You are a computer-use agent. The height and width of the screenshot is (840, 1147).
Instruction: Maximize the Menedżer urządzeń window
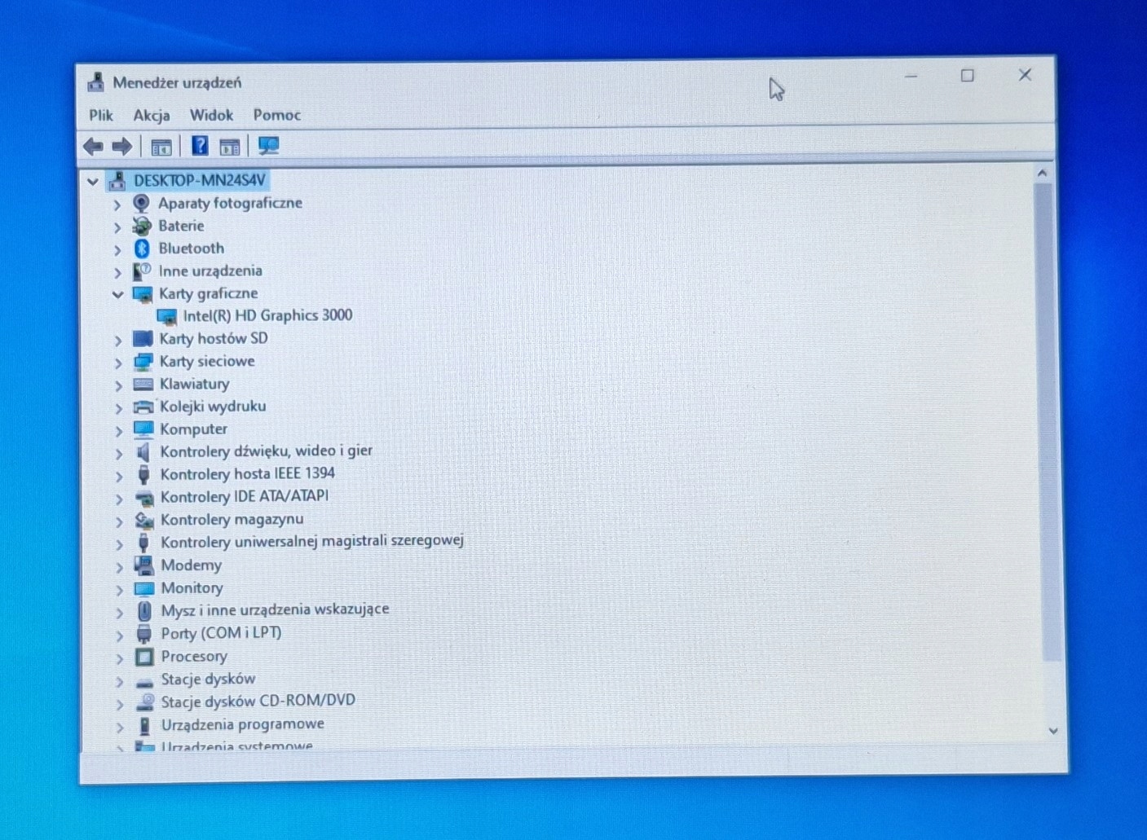(x=968, y=76)
